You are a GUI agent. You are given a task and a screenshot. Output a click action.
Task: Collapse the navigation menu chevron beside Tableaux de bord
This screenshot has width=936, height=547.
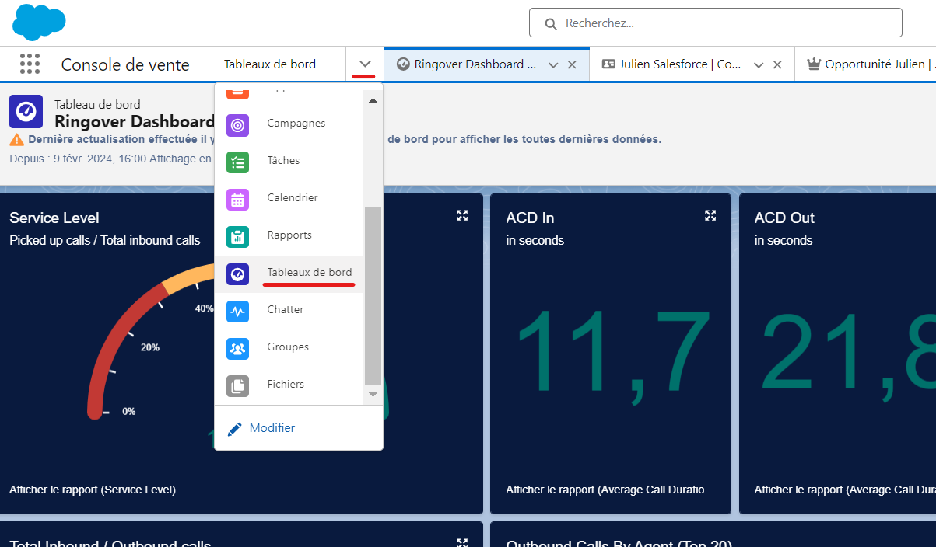[x=365, y=64]
